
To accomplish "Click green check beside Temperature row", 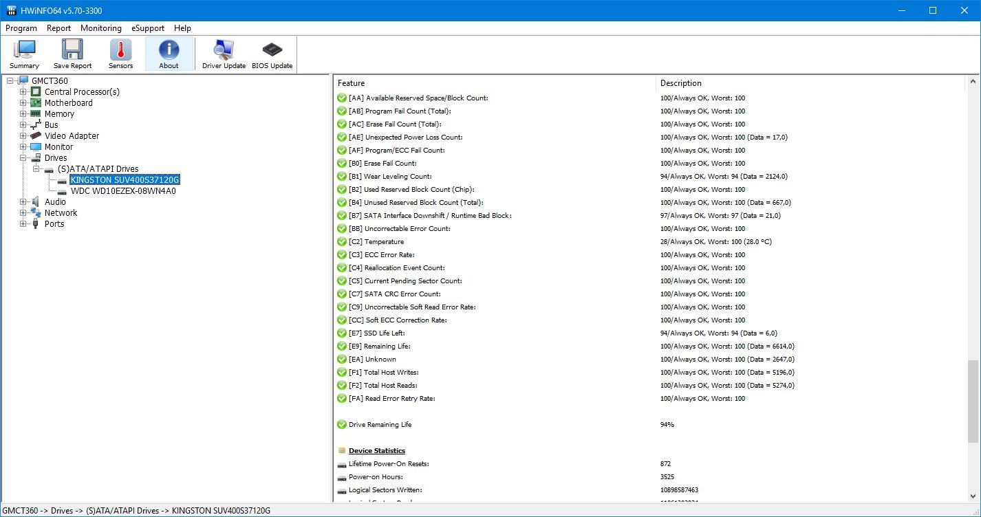I will coord(342,242).
